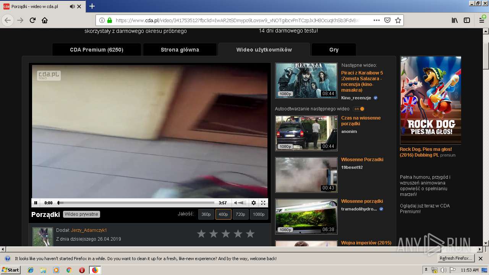
Task: Open Piraci z Karaibow 5 video thumbnail
Action: pyautogui.click(x=306, y=81)
